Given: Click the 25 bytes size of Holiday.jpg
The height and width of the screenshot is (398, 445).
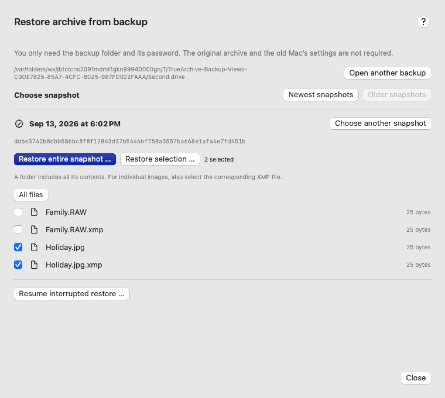Looking at the screenshot, I should (418, 247).
